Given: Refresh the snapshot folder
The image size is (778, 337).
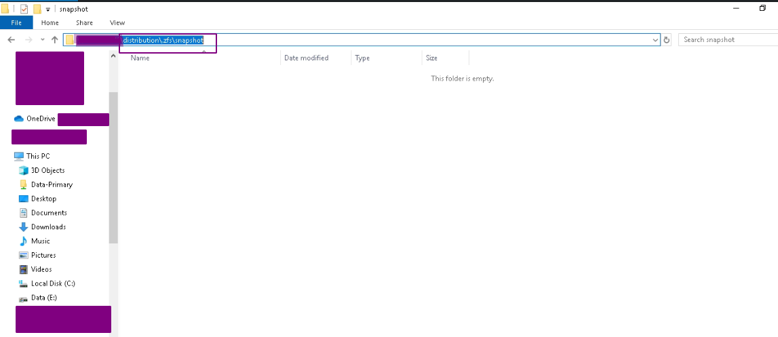Looking at the screenshot, I should pos(667,40).
